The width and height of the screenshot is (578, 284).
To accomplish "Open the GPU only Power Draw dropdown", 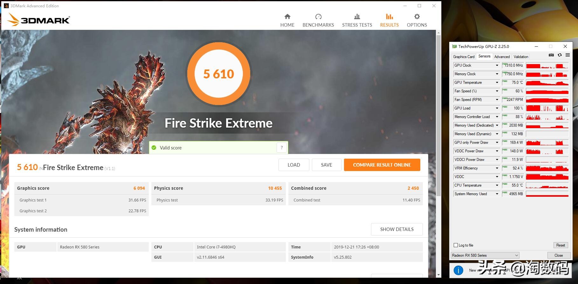I will point(497,142).
